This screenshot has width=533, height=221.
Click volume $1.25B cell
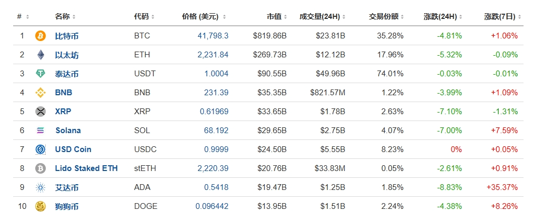332,187
